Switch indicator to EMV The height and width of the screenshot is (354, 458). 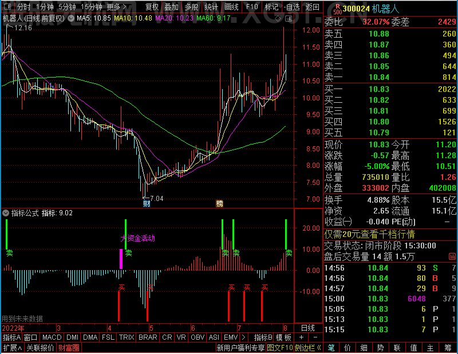point(231,337)
